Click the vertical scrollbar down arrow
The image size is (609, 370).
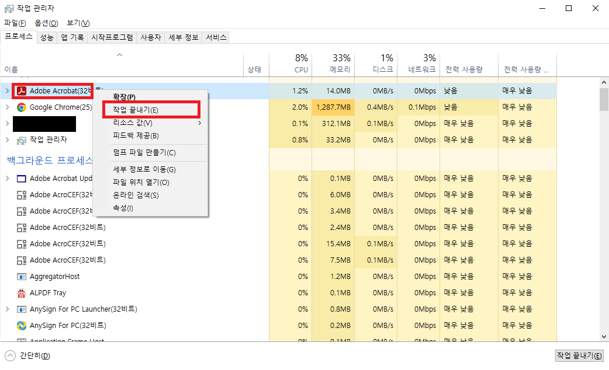coord(604,336)
